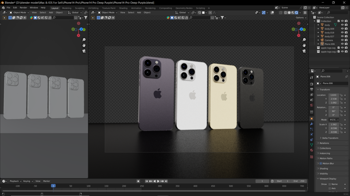Open the Modifiers wrench properties tab
The image size is (350, 196).
[x=312, y=124]
